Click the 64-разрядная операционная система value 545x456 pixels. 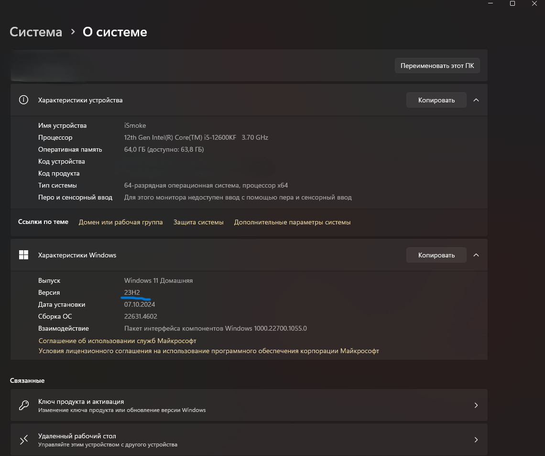[x=206, y=185]
